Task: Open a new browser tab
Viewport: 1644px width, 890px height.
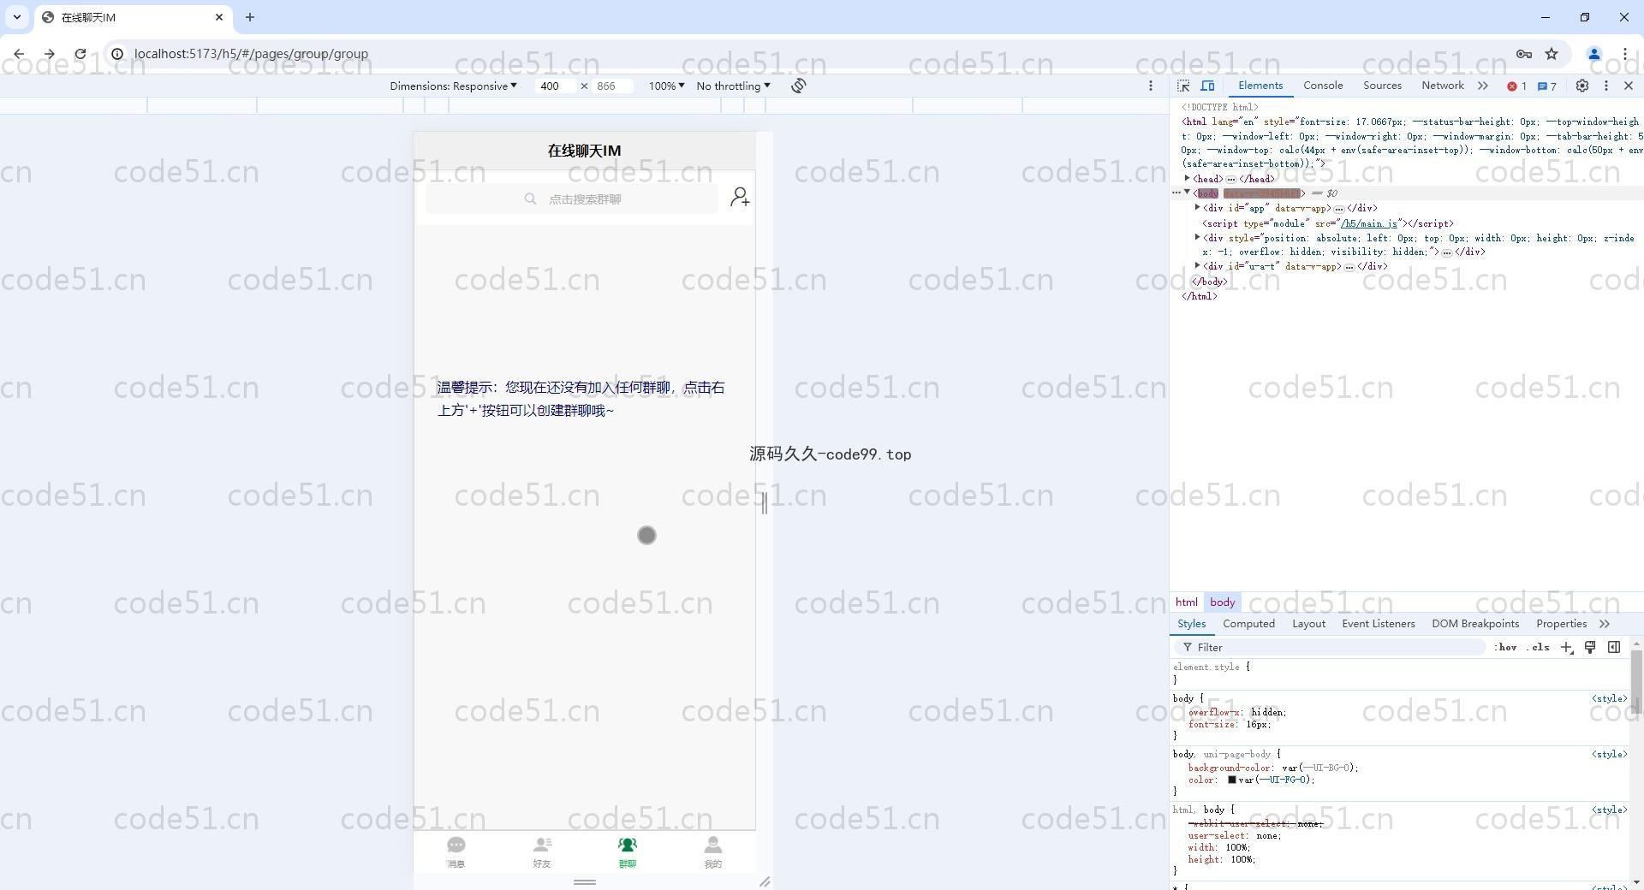Action: coord(249,17)
